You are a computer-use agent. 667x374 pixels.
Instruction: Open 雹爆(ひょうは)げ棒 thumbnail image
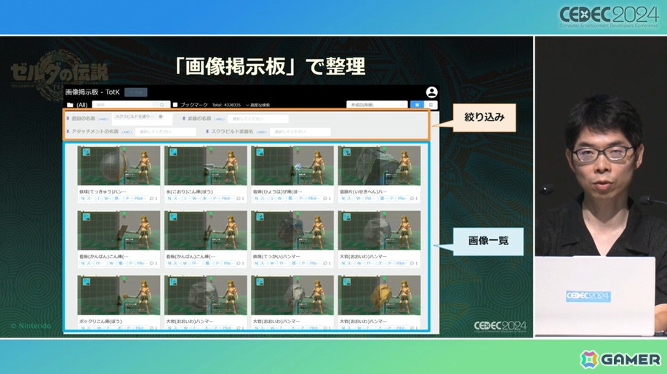pos(292,165)
